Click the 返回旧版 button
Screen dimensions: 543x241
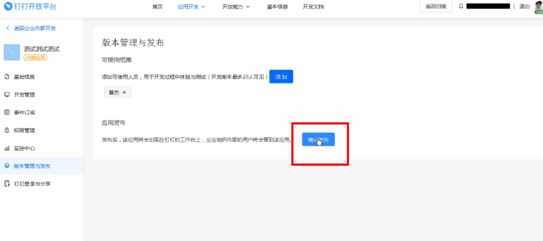tap(436, 6)
